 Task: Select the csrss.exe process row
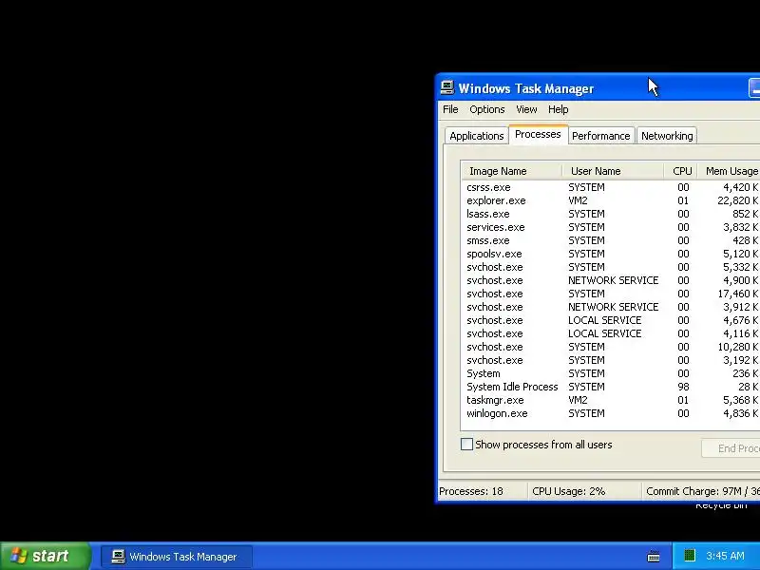611,187
